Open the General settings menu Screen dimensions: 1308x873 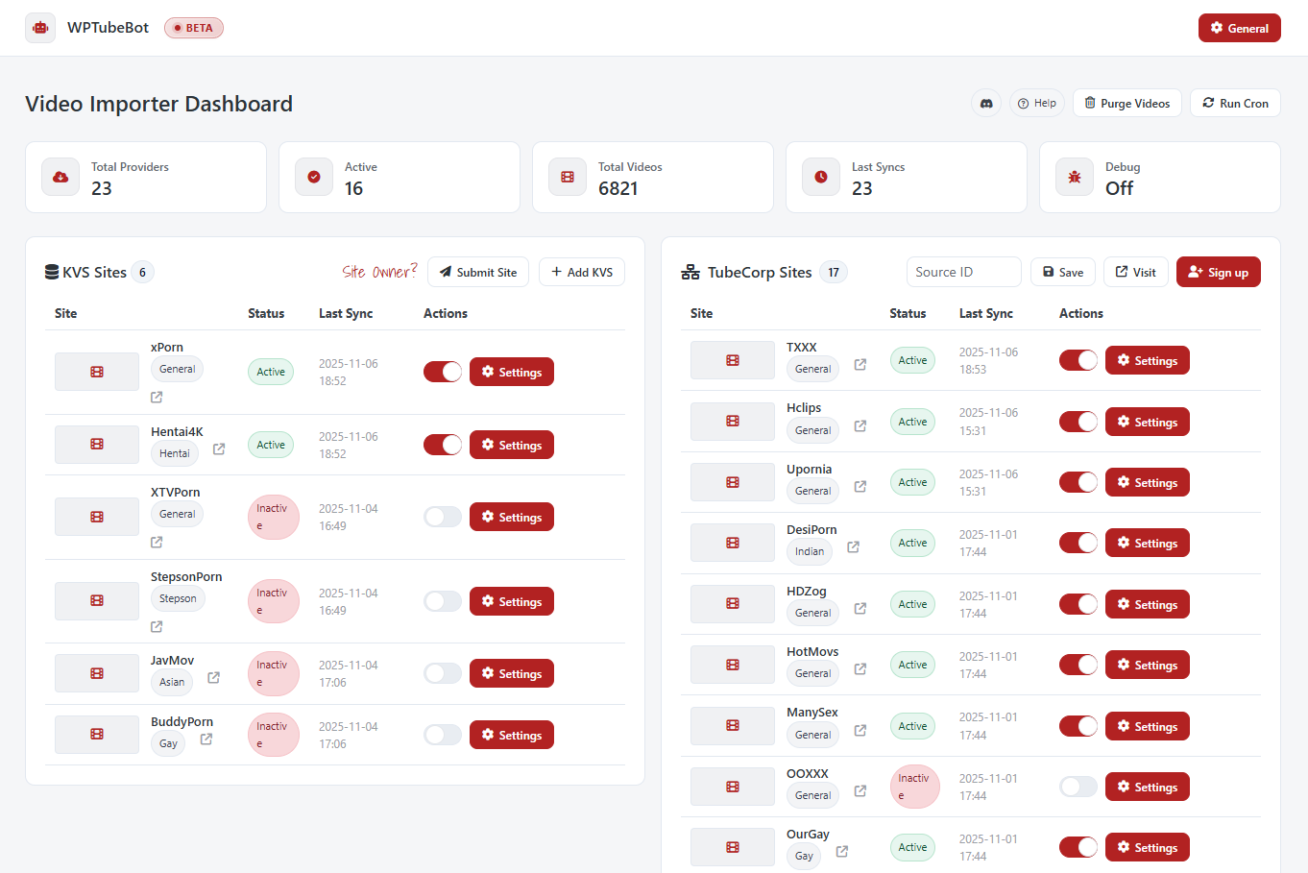tap(1239, 28)
